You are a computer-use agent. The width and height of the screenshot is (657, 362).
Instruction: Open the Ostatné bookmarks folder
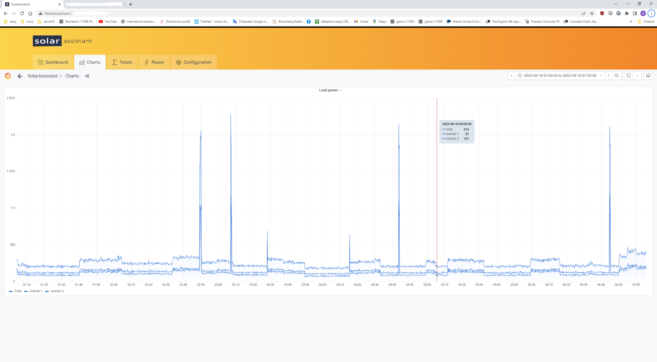click(646, 22)
